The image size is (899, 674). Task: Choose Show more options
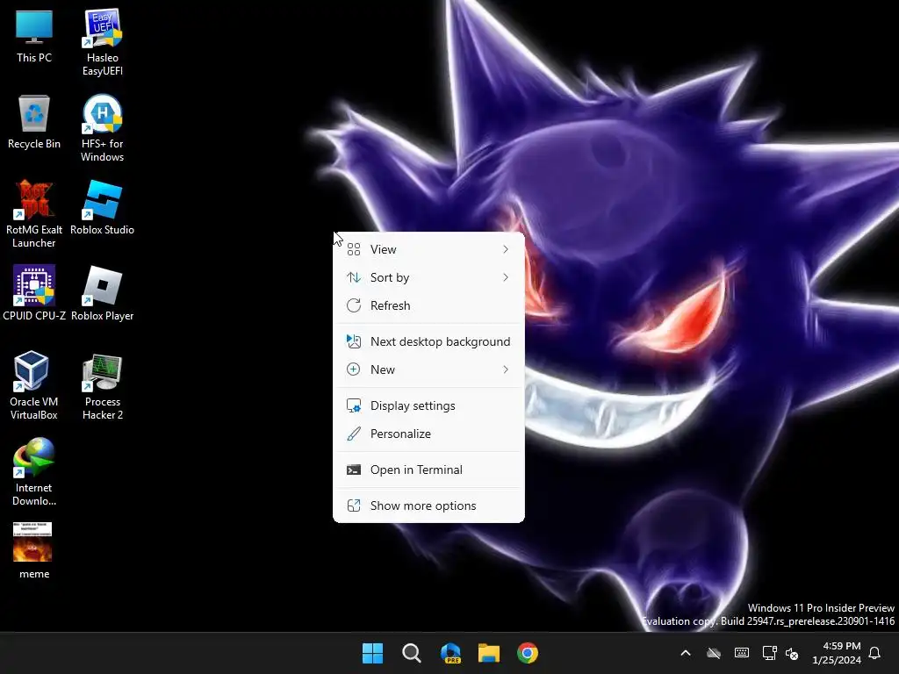point(428,505)
